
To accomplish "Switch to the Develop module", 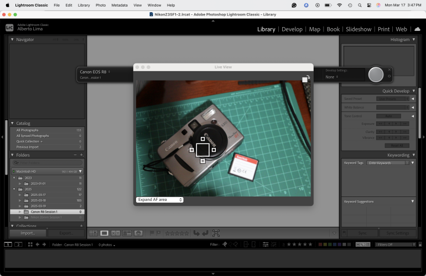I will tap(292, 29).
